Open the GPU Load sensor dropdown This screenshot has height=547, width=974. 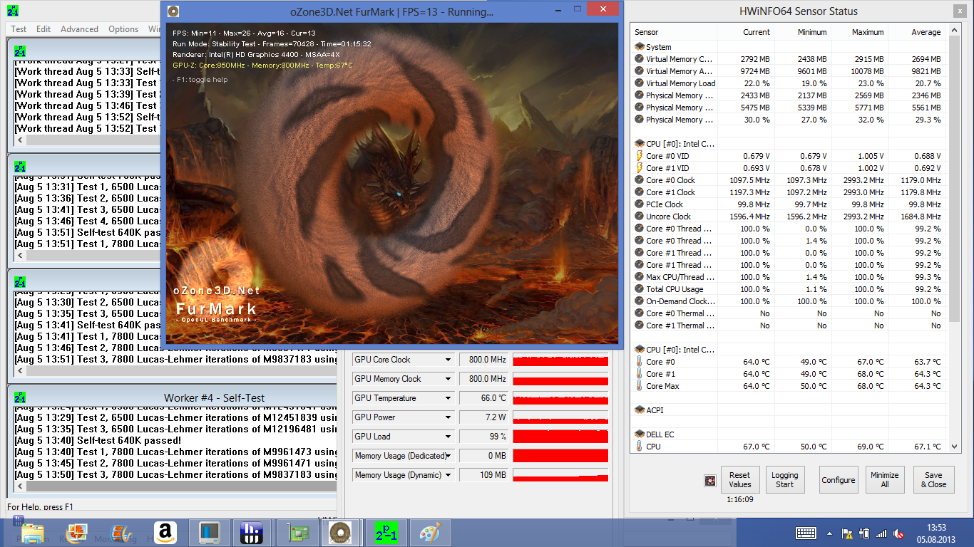[448, 437]
